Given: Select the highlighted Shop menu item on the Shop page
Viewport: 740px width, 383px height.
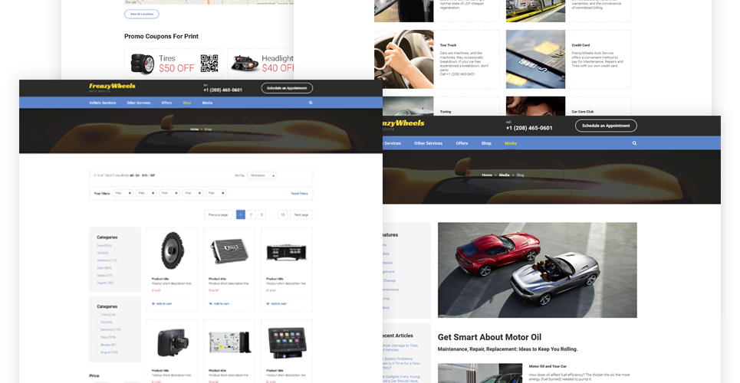Looking at the screenshot, I should [x=187, y=103].
